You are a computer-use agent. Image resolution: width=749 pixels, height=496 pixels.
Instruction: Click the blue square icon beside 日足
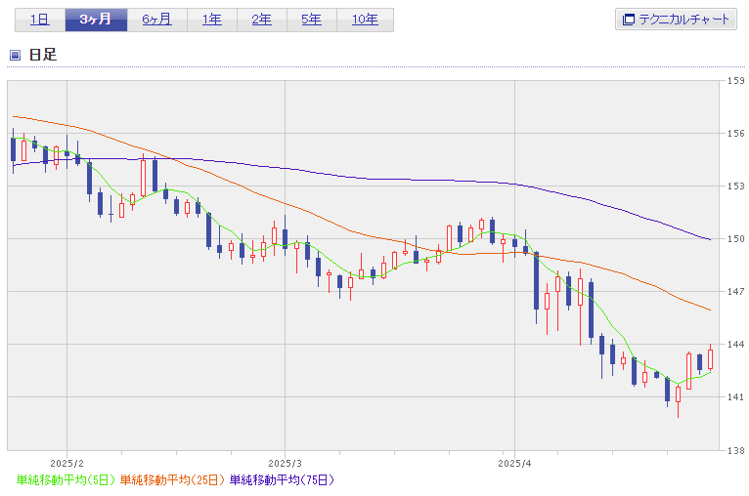click(15, 55)
